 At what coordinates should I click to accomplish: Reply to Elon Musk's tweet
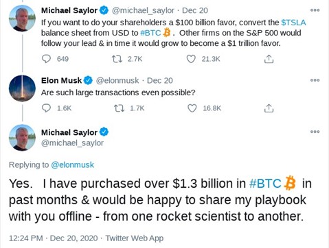(x=46, y=108)
